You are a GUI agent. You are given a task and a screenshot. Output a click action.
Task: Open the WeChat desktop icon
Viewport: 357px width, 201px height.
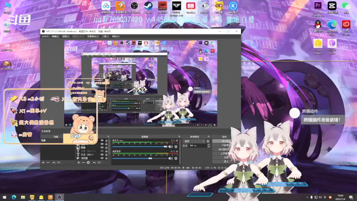(346, 7)
